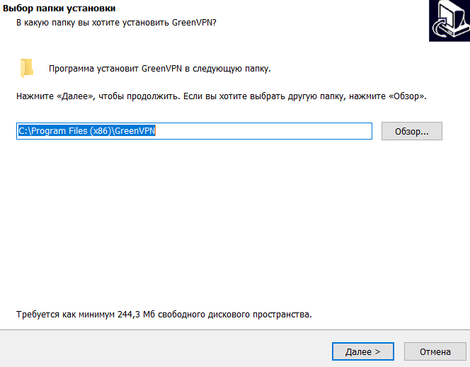Click the gray footer bar left of «Далее»

coord(163,351)
